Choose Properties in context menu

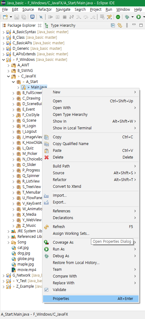(x=91, y=299)
